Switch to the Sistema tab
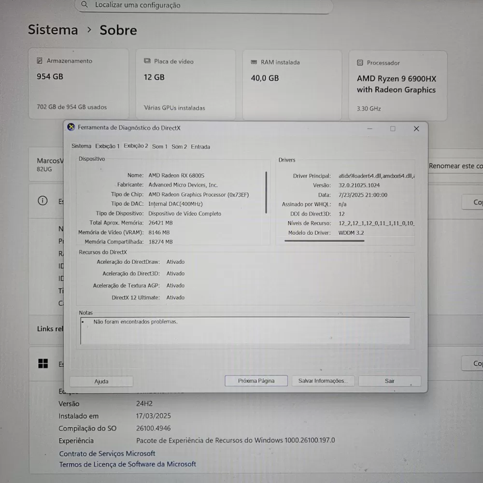Image resolution: width=483 pixels, height=483 pixels. 81,146
